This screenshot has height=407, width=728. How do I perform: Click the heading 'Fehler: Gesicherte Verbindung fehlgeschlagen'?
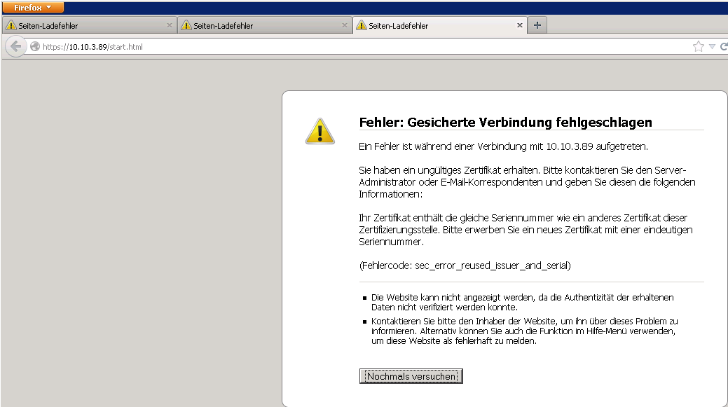click(x=505, y=123)
